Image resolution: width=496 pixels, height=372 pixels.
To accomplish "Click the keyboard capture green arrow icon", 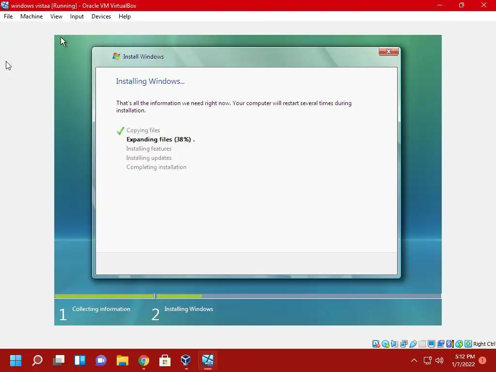I will [468, 344].
